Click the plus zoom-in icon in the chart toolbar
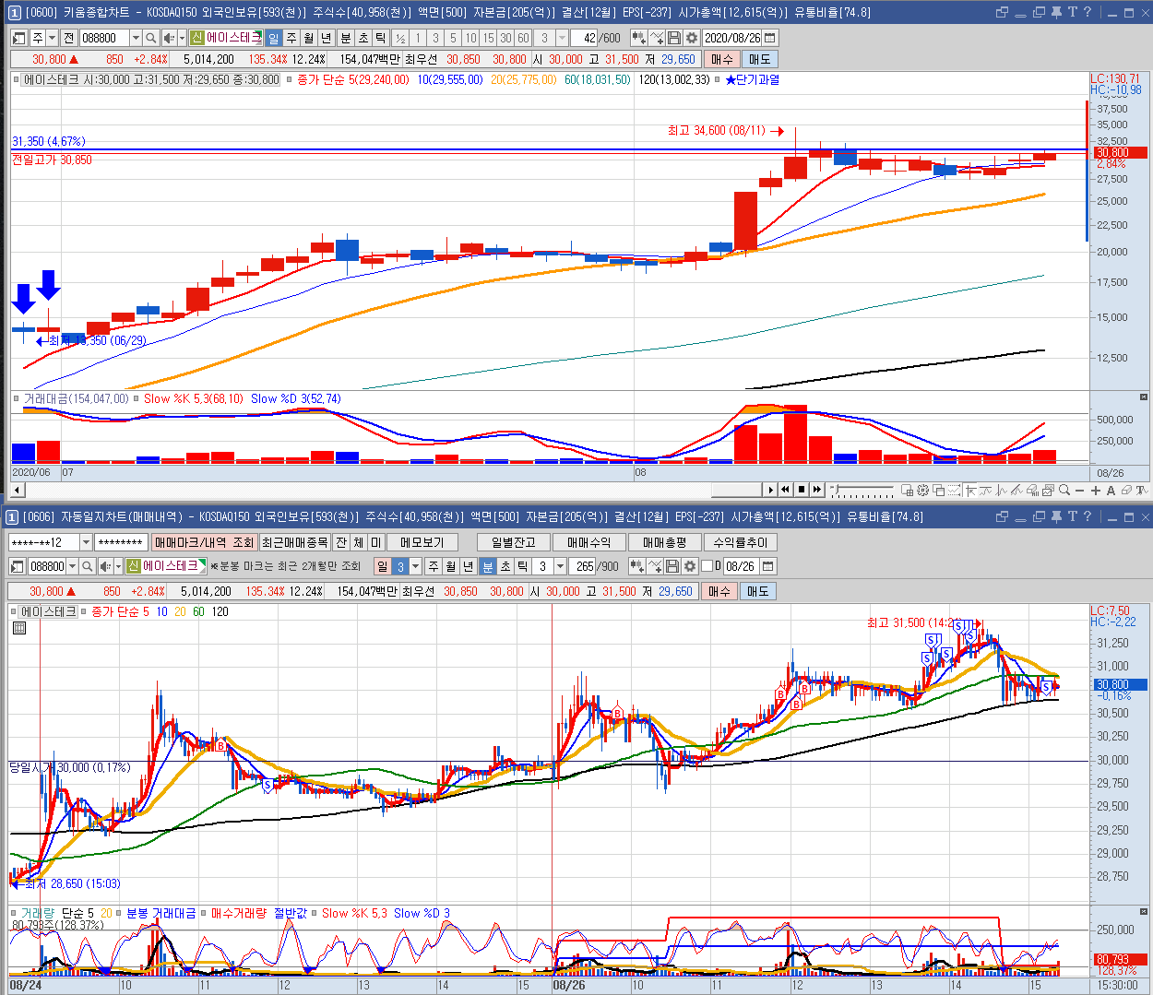This screenshot has width=1153, height=995. 1096,491
